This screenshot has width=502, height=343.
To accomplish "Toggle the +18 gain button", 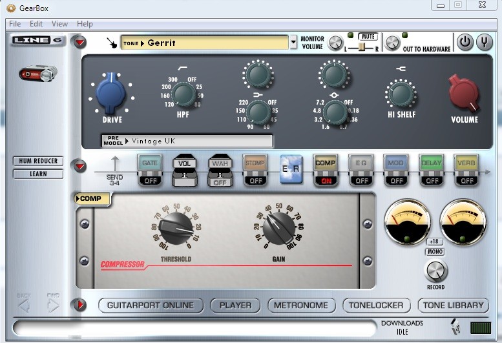I will click(434, 242).
